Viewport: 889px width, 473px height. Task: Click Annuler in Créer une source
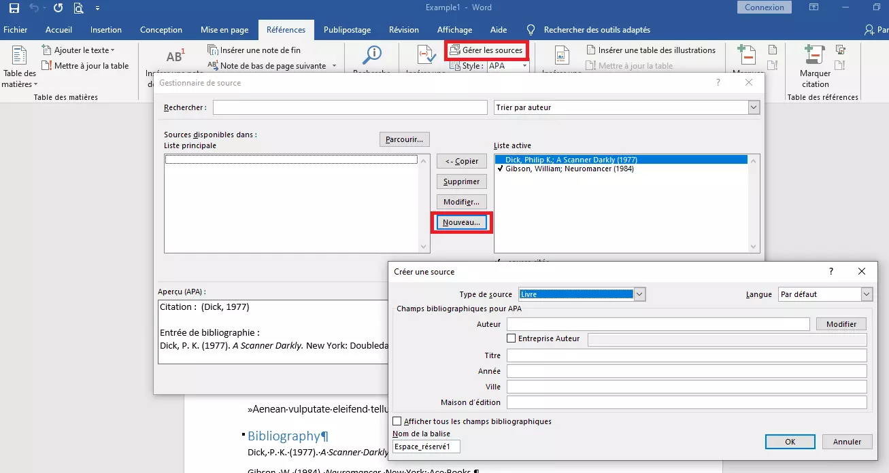(847, 442)
